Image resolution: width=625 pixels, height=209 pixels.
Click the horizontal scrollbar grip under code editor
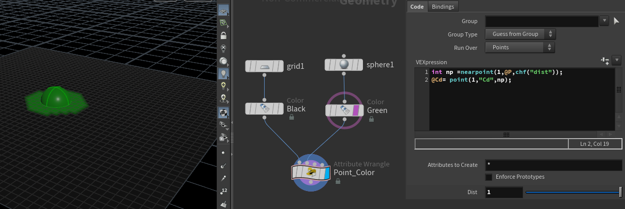[x=506, y=134]
